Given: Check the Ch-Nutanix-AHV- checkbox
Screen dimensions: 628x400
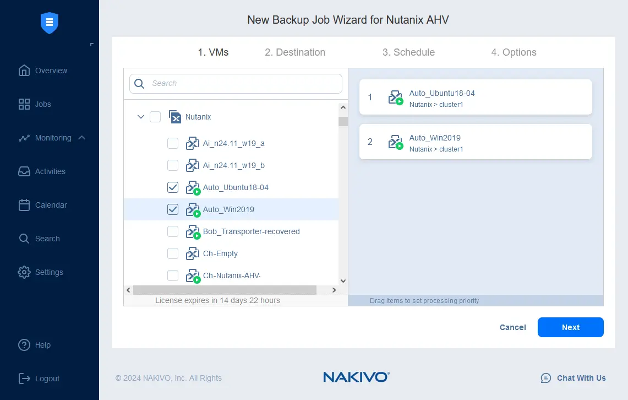Looking at the screenshot, I should [173, 275].
